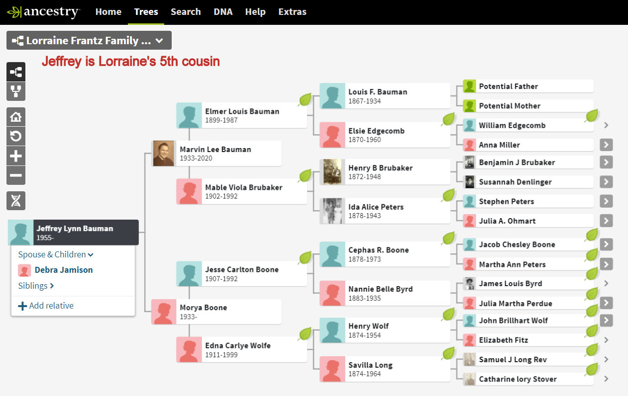Select the Potential Father card
This screenshot has width=628, height=396.
click(x=508, y=86)
